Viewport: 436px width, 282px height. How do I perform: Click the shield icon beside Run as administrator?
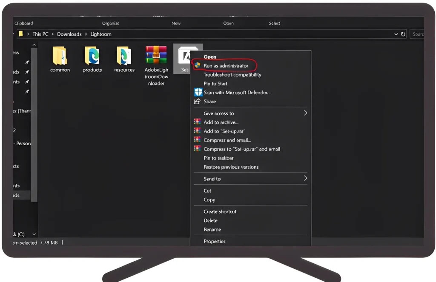click(x=197, y=66)
